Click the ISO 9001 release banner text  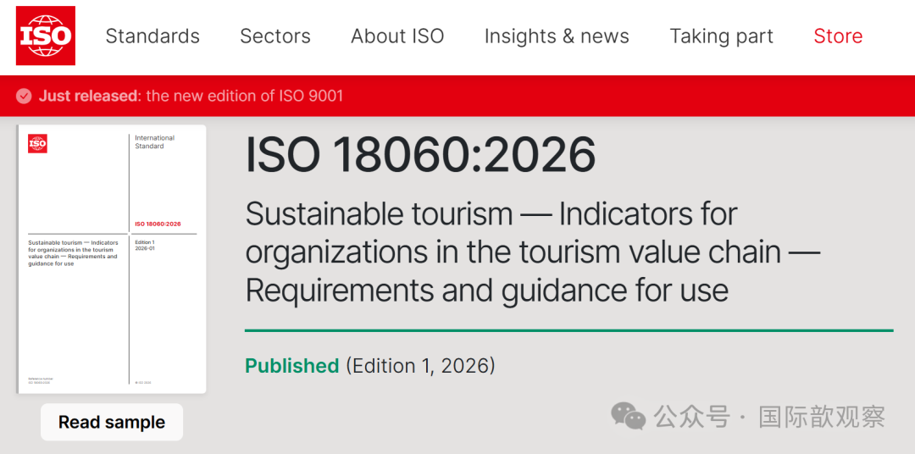click(x=191, y=96)
